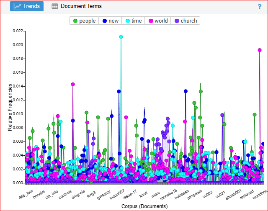Click the 'contrcia' document axis label

coord(65,195)
